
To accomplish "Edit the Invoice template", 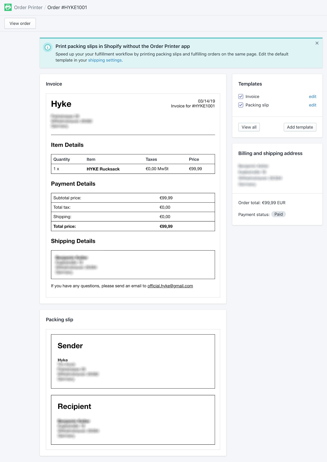I will pos(313,96).
